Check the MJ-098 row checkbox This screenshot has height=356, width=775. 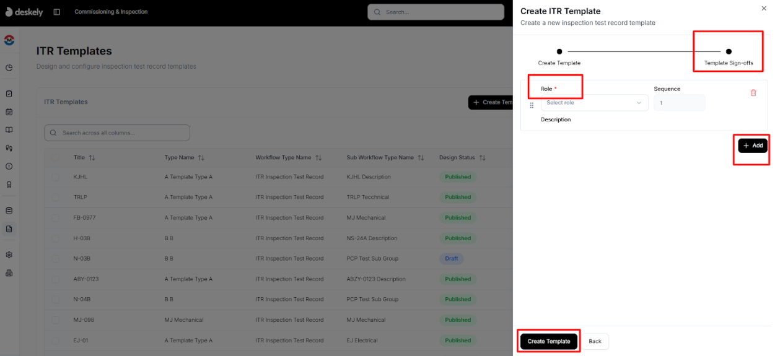[55, 320]
